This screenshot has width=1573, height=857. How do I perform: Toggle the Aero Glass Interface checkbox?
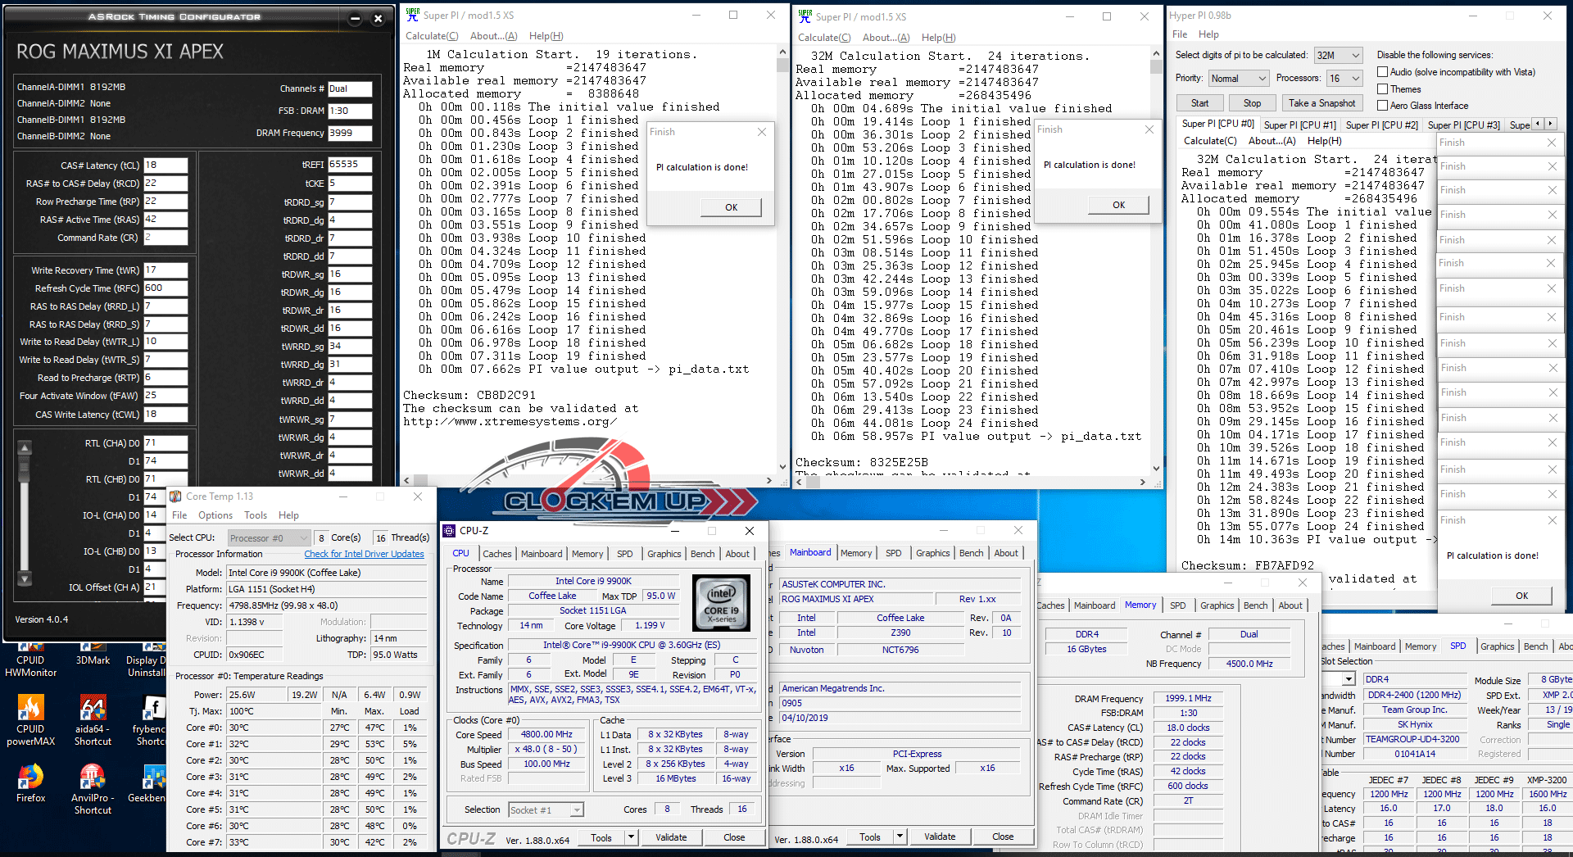point(1383,106)
